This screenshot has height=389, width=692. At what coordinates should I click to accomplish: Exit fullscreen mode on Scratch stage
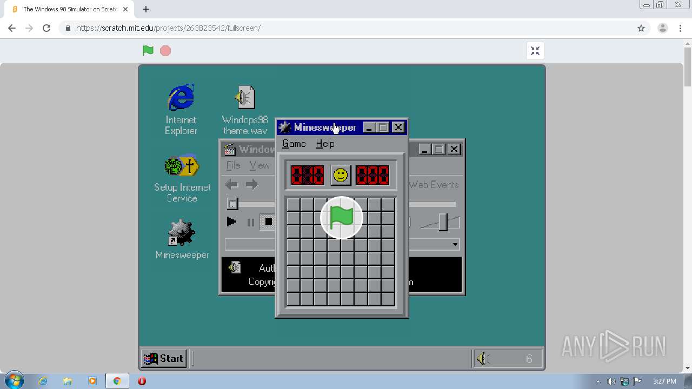[535, 51]
